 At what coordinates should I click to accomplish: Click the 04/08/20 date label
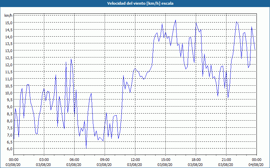coord(256,165)
